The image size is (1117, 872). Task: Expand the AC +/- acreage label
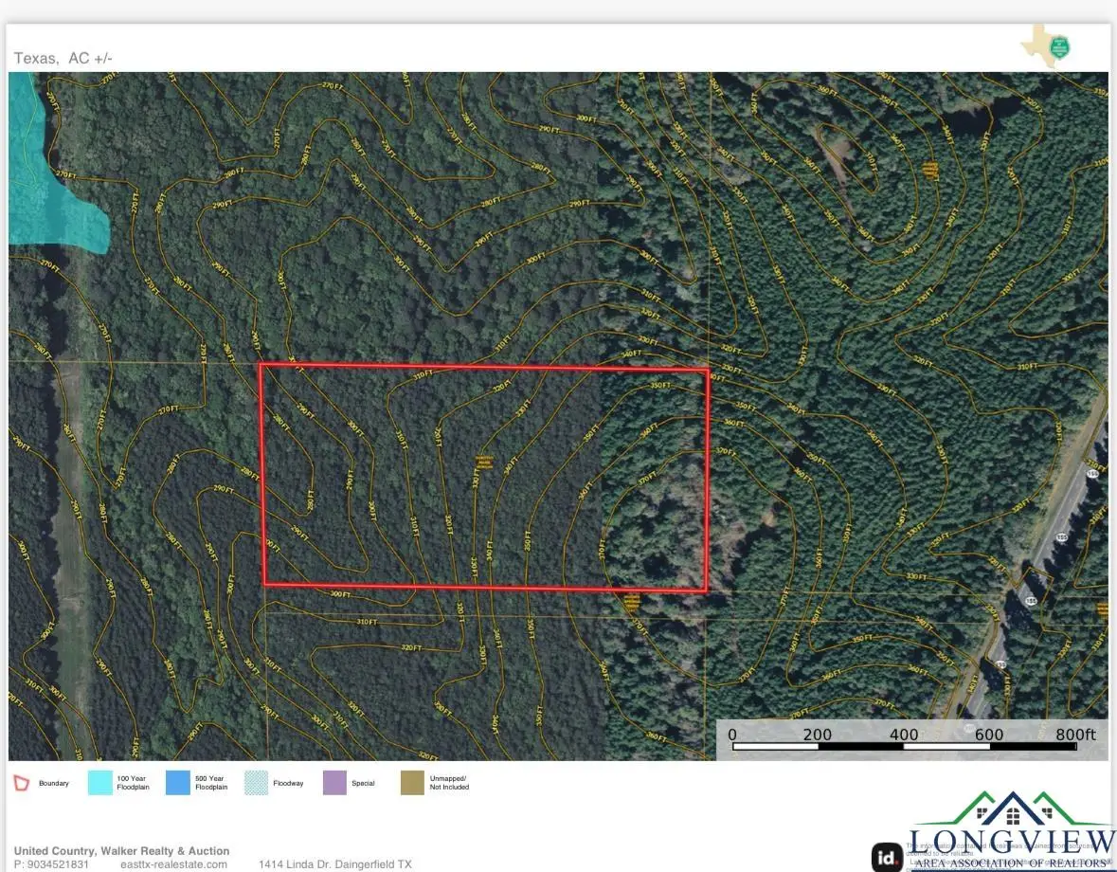click(91, 57)
